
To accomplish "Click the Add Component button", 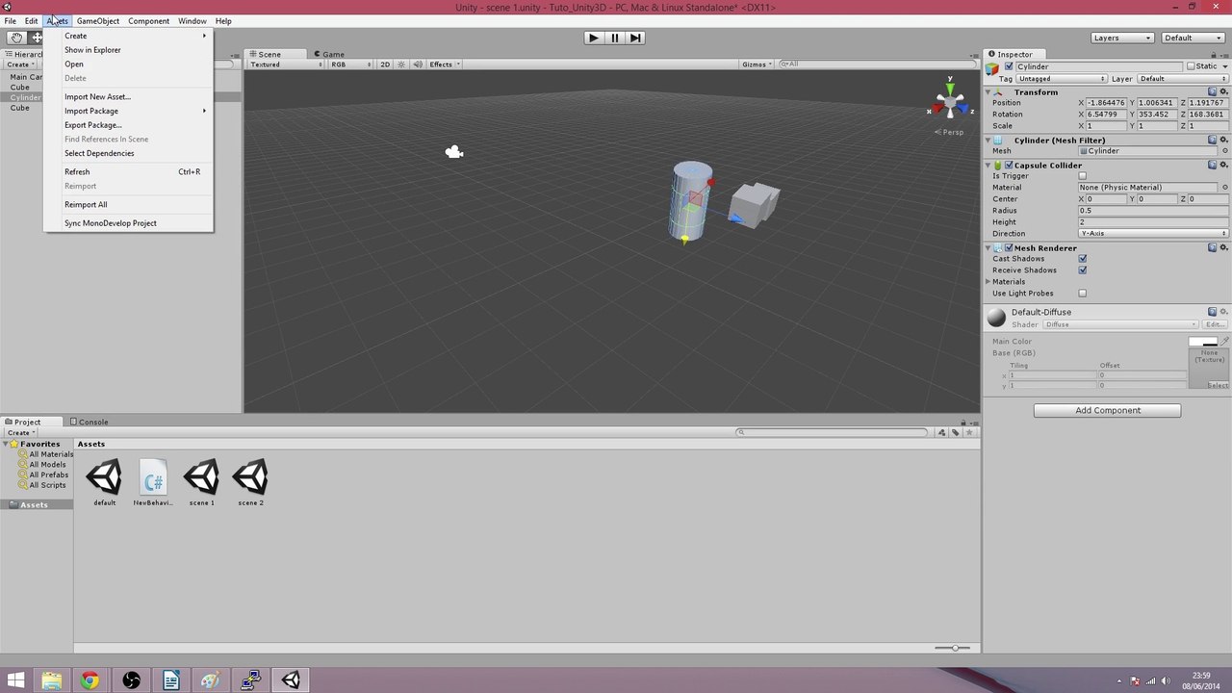I will click(1107, 410).
